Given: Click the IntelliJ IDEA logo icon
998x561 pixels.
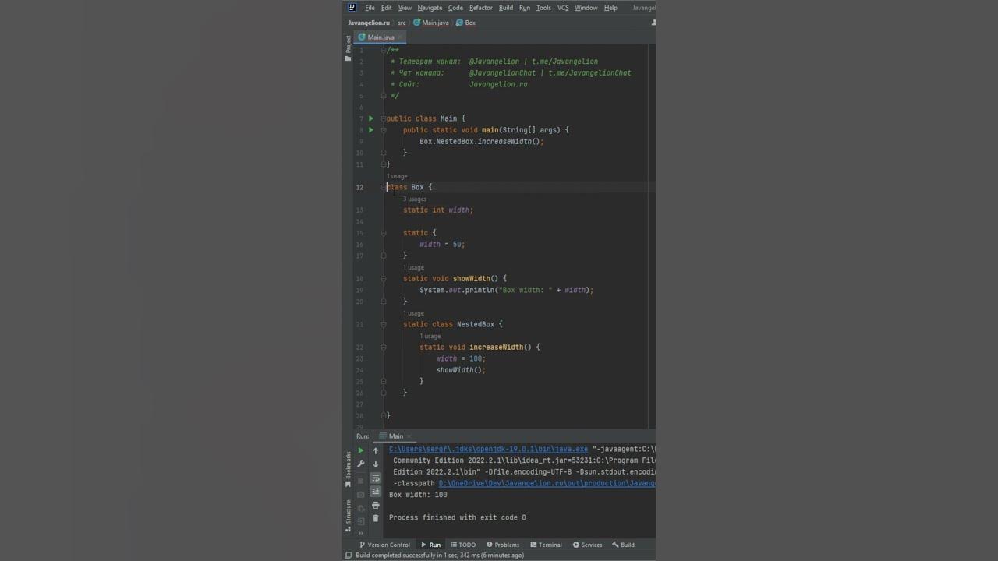Looking at the screenshot, I should coord(352,7).
